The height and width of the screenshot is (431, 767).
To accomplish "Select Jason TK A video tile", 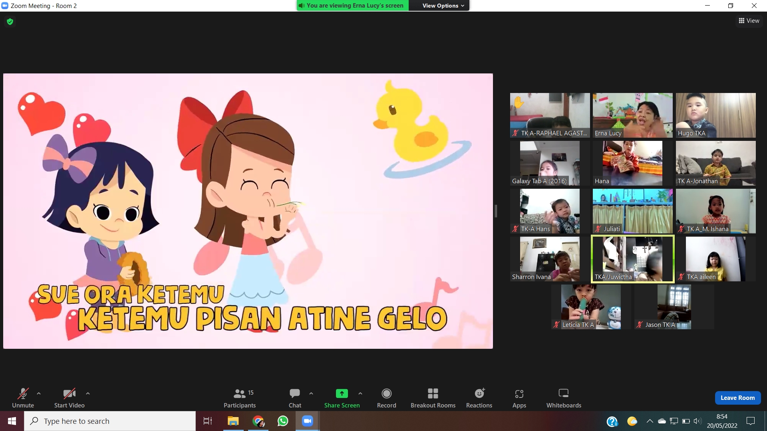I will coord(674,307).
